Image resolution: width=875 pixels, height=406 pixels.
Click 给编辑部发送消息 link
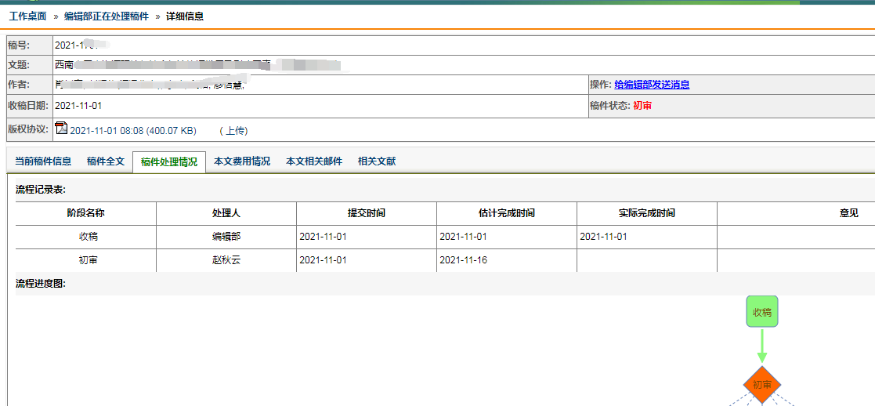pos(652,85)
